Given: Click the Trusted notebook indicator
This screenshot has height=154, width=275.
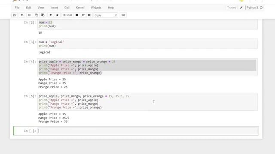Looking at the screenshot, I should [232, 8].
